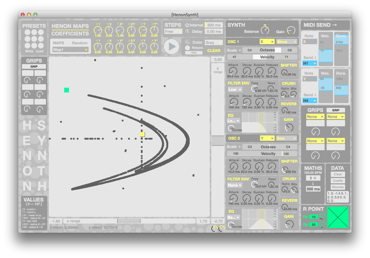Click the yellow CLEAR button
Screen dimensions: 370x258
coord(214,50)
